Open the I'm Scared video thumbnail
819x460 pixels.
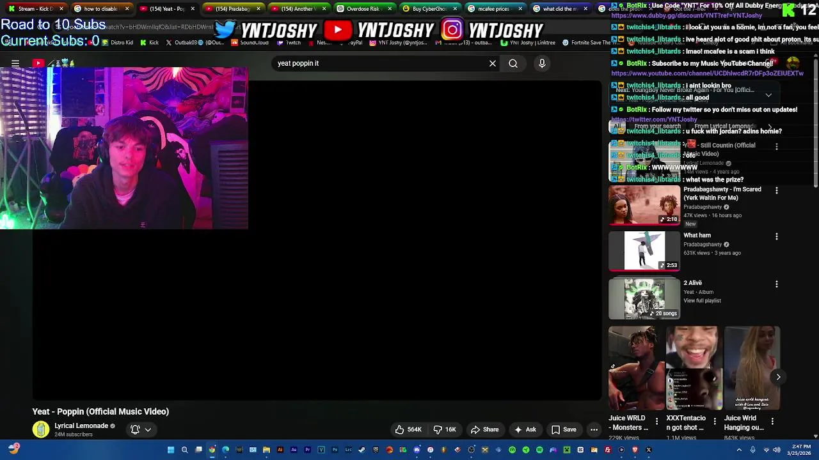tap(644, 205)
